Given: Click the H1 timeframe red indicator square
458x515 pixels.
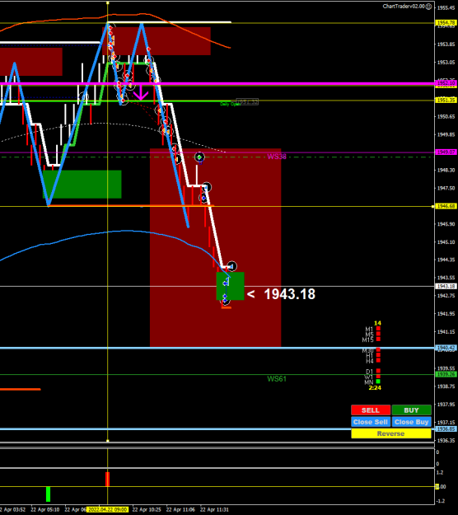Looking at the screenshot, I should coord(378,355).
